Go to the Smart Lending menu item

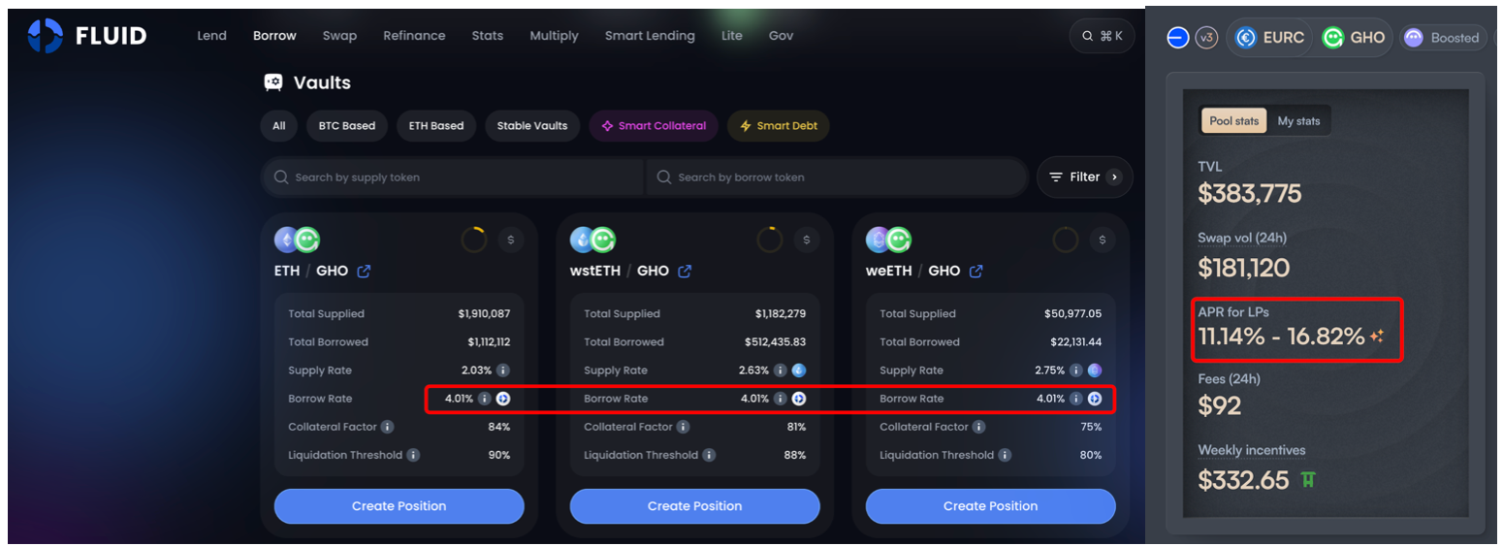pyautogui.click(x=650, y=36)
